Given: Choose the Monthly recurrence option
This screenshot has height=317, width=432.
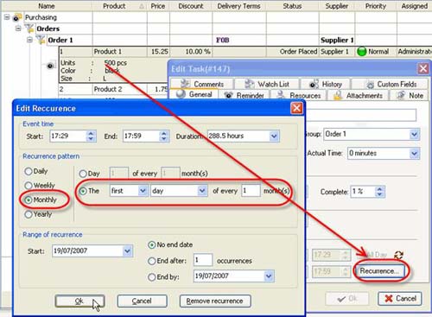Looking at the screenshot, I should click(29, 200).
